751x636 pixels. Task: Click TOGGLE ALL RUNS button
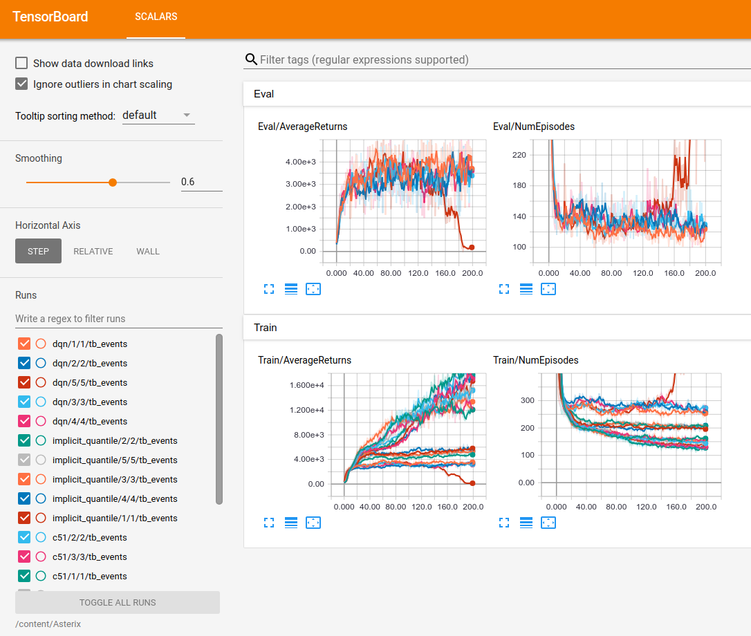tap(118, 603)
